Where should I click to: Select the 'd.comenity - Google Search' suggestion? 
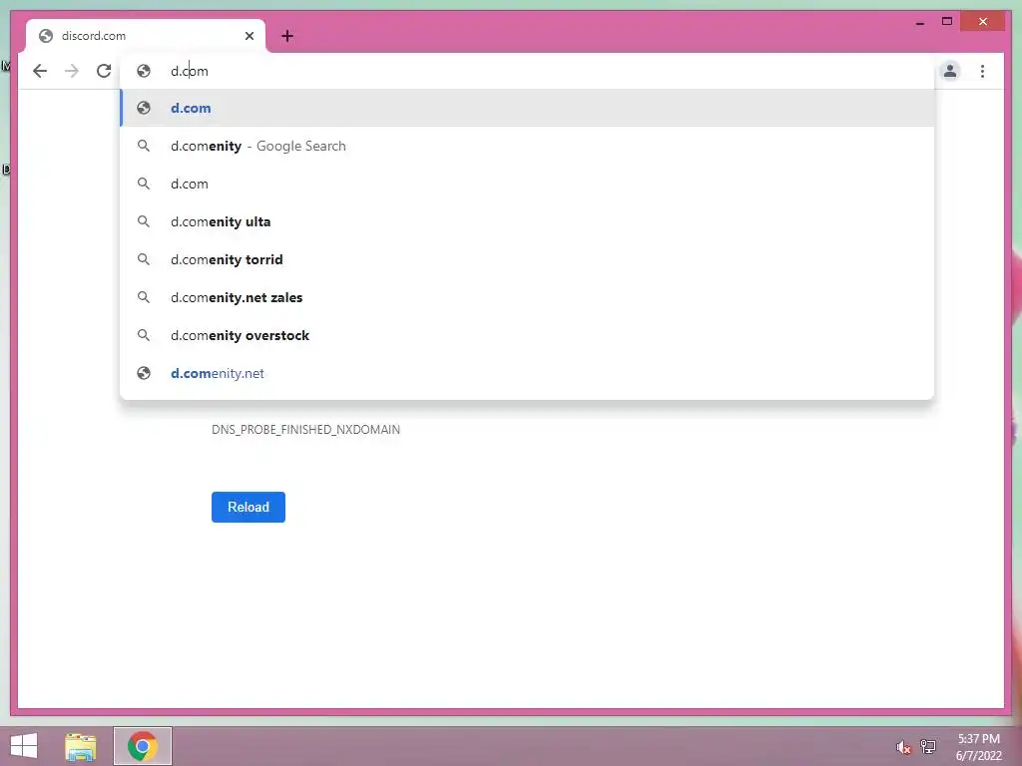pyautogui.click(x=527, y=146)
